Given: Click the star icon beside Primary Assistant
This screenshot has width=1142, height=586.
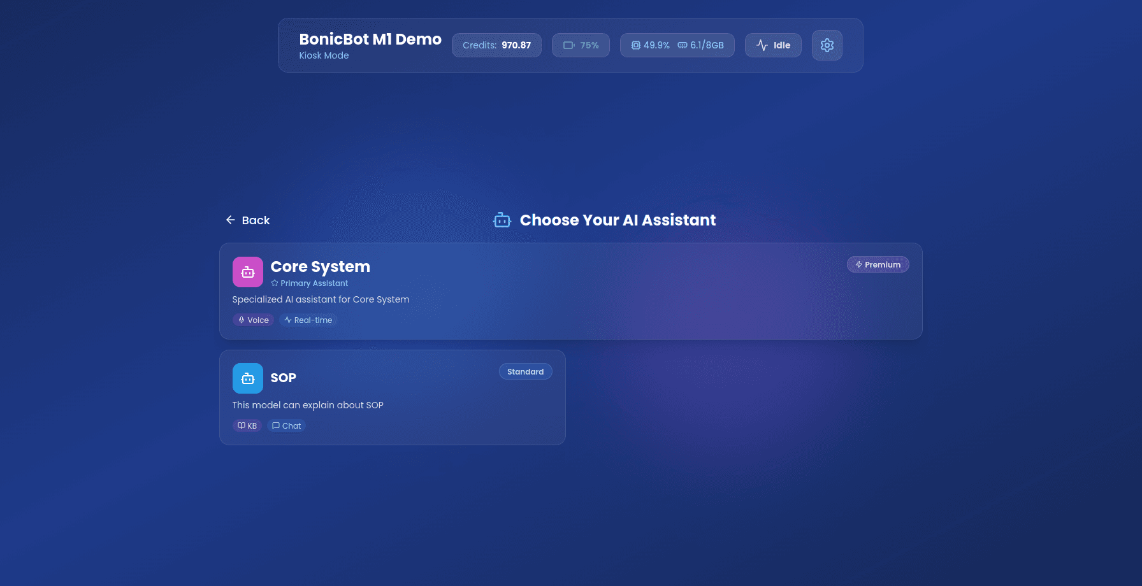Looking at the screenshot, I should (x=274, y=283).
